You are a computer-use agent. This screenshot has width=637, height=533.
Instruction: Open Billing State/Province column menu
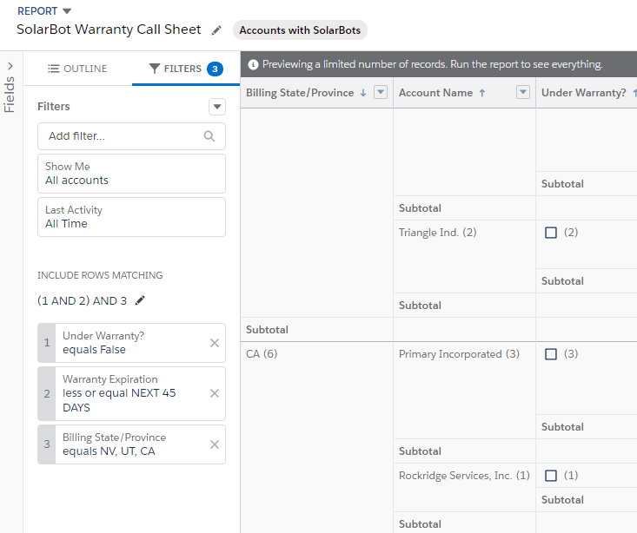coord(380,93)
